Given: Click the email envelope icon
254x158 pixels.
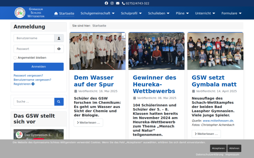Looking at the screenshot, I should 118,3.
